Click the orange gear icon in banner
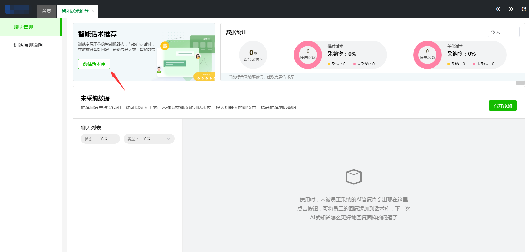This screenshot has height=252, width=529. (165, 46)
